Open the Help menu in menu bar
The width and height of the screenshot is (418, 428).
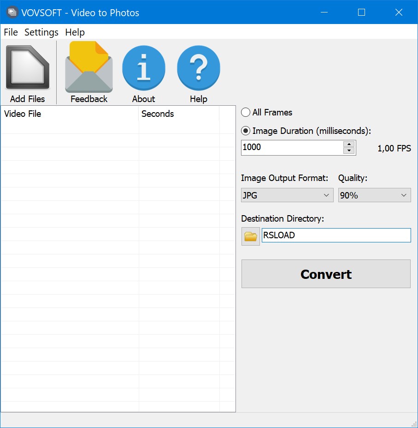(75, 32)
